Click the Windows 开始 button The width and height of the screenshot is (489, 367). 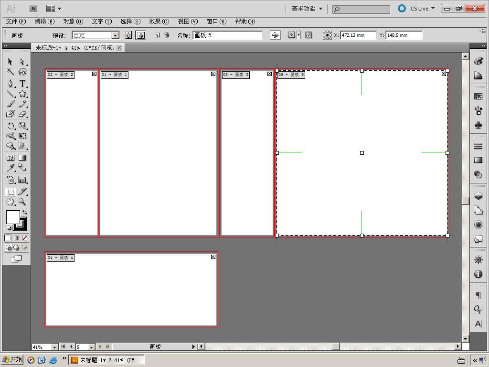tap(12, 360)
